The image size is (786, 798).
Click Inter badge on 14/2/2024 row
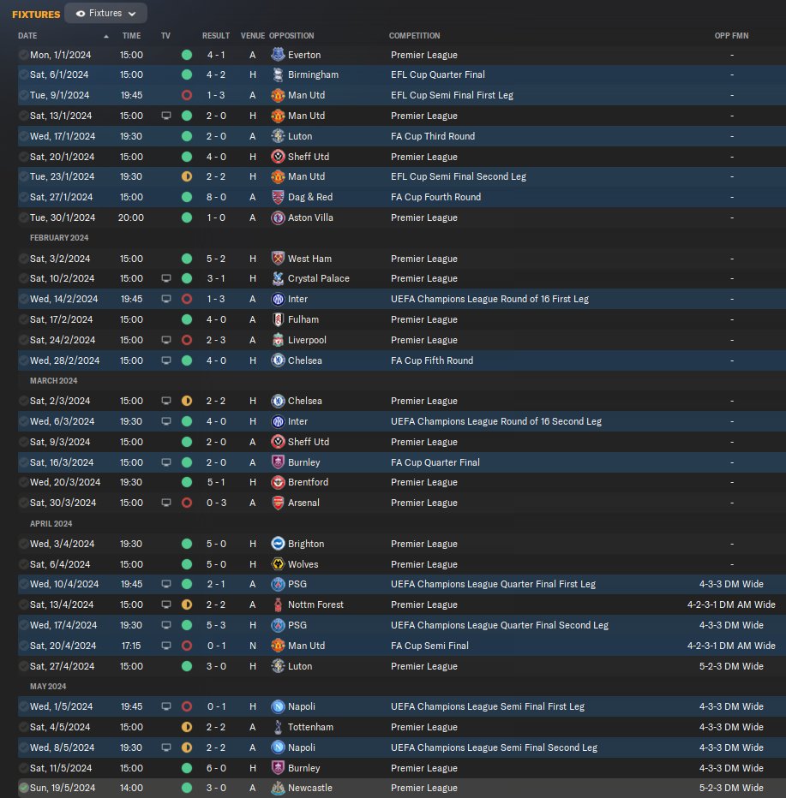pyautogui.click(x=278, y=300)
